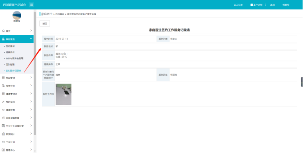The height and width of the screenshot is (153, 303).
Task: Expand the 数据统计 chevron
Action: click(x=31, y=134)
